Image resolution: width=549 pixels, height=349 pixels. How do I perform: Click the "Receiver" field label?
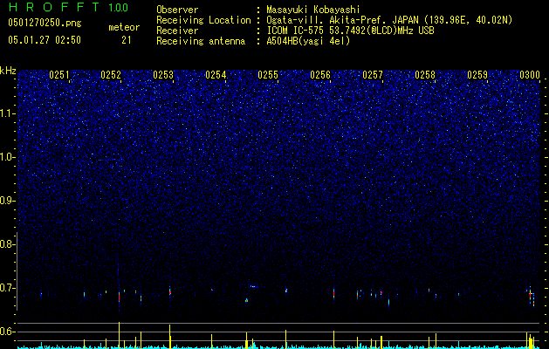[x=177, y=31]
